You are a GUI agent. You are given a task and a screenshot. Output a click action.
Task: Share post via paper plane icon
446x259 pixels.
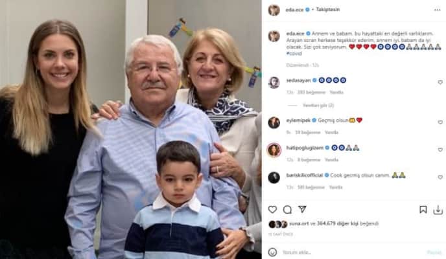coord(302,209)
